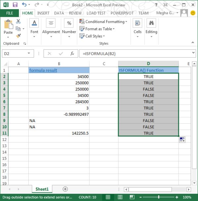This screenshot has height=201, width=198.
Task: Click the formula result header cell
Action: 59,70
